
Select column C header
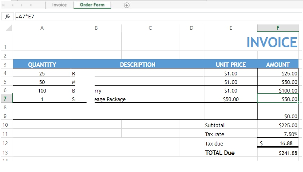[x=150, y=28]
